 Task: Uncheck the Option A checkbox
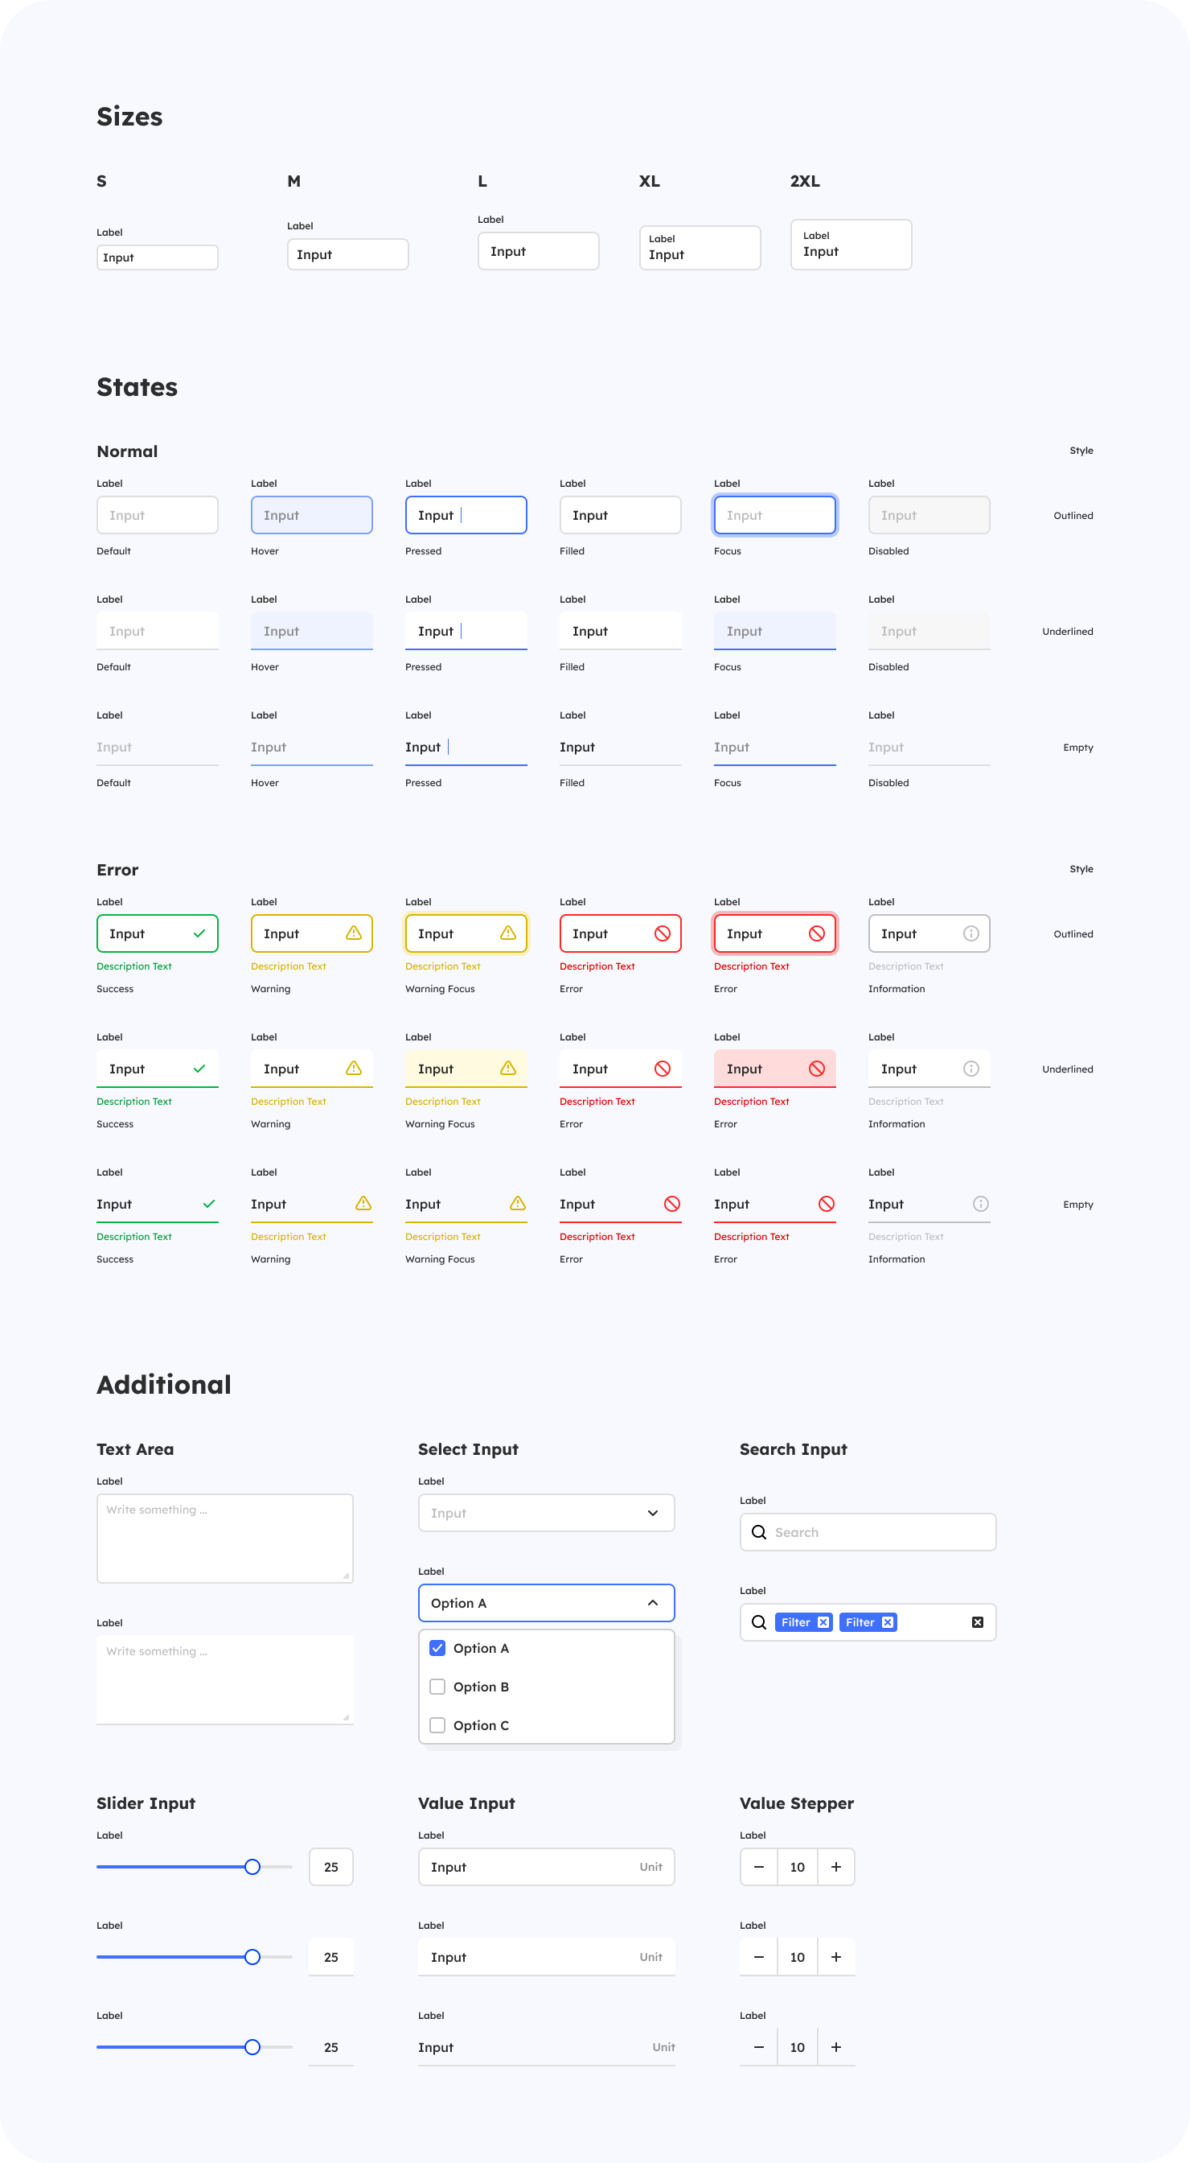pyautogui.click(x=437, y=1648)
